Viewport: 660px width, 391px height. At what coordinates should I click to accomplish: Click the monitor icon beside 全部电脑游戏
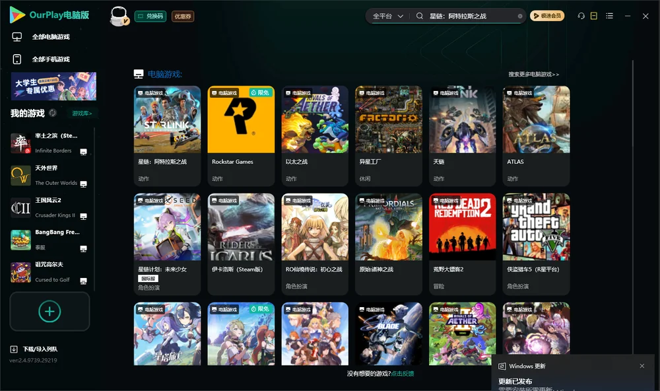(17, 37)
